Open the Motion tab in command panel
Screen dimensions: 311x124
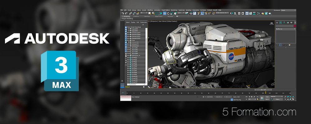click(x=288, y=23)
